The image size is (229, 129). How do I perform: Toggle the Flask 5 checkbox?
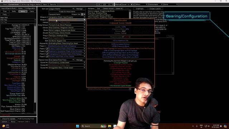tap(47, 57)
